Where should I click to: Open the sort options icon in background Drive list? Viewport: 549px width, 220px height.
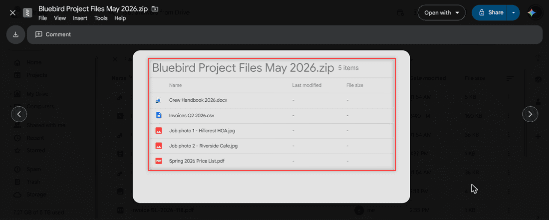[x=510, y=78]
